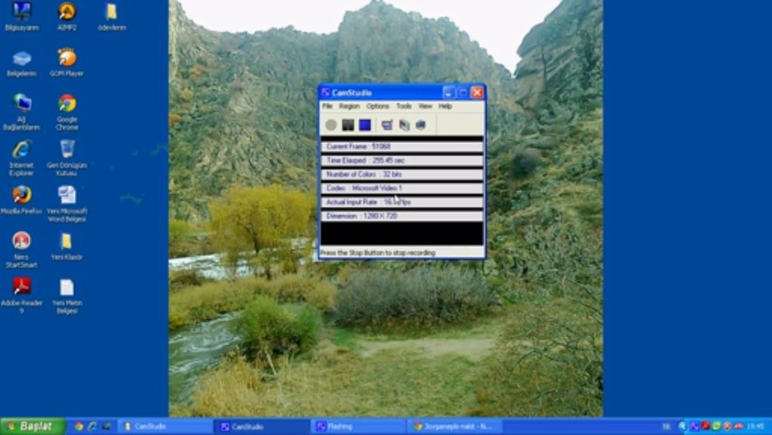Click the Time Elapsed status line

coord(401,161)
